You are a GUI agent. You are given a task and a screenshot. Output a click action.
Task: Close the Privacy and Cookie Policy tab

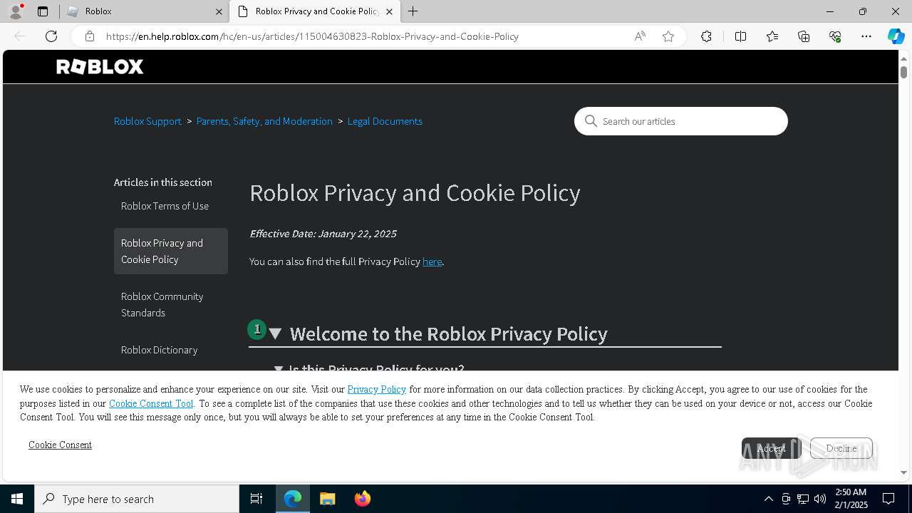pyautogui.click(x=389, y=11)
